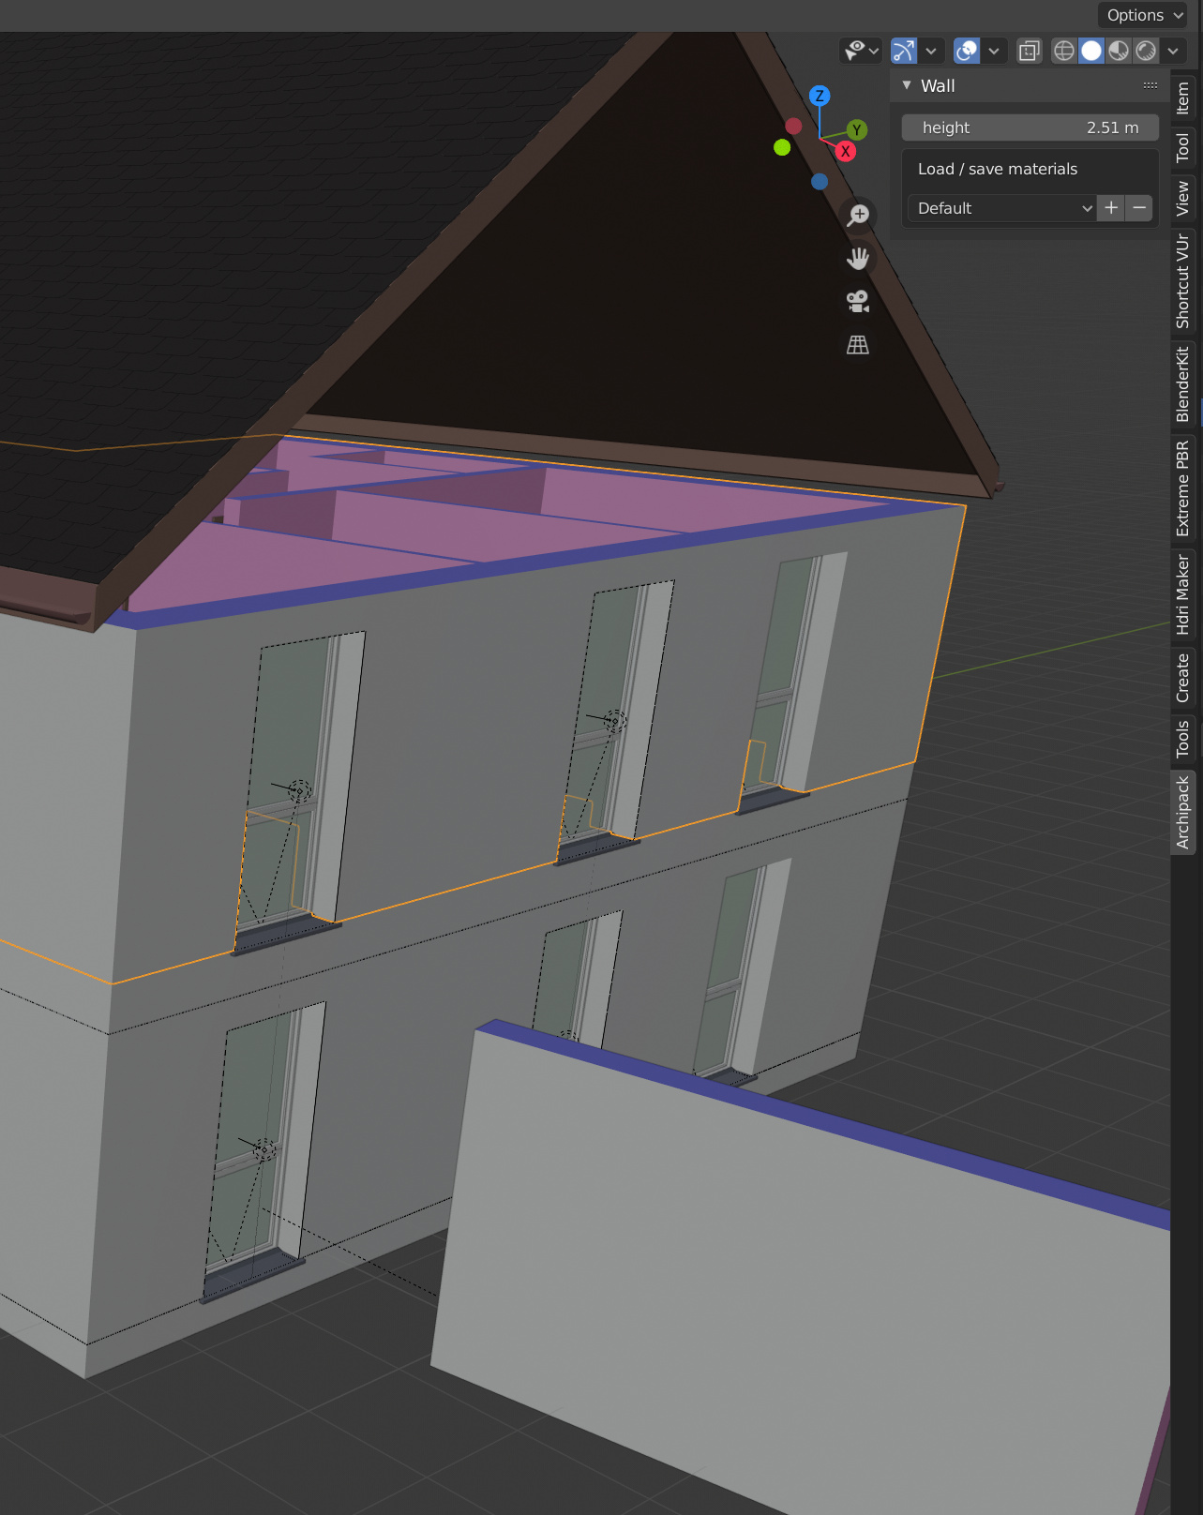Open the Archipack sidebar tab
1203x1515 pixels.
tap(1183, 812)
